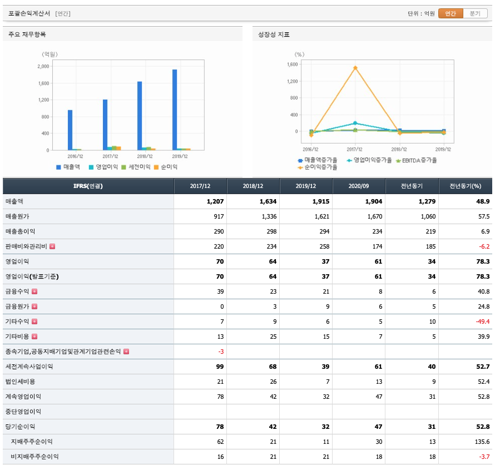Expand the 판매비와관리비 row details

52,246
